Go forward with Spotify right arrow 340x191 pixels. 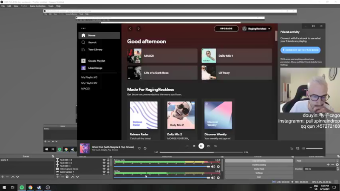pos(139,28)
